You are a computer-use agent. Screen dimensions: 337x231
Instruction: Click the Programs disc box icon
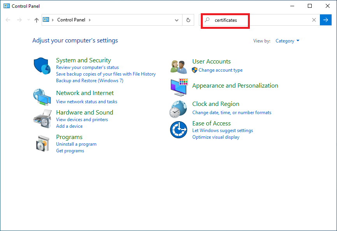click(42, 143)
